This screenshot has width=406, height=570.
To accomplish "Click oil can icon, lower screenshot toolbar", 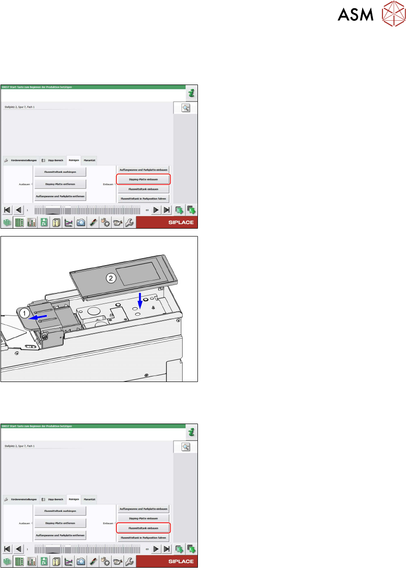I will [118, 562].
